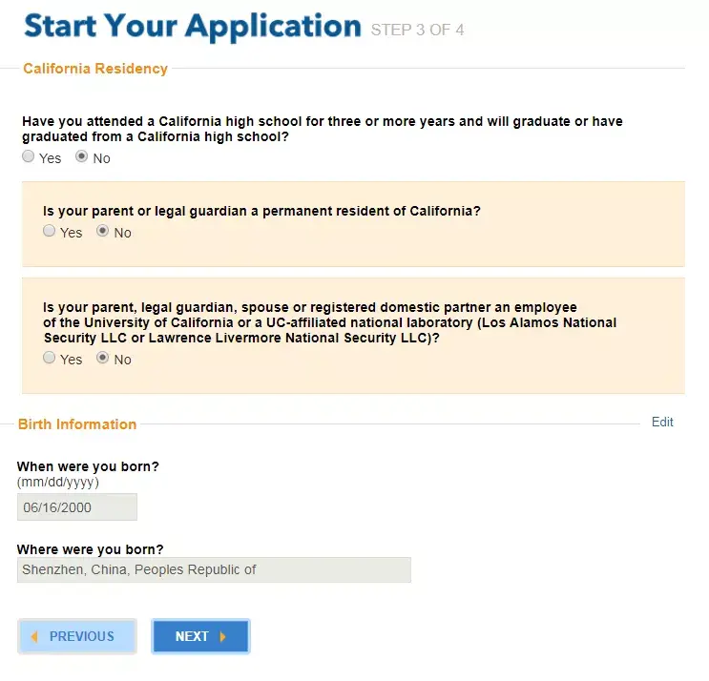Choose No for parent permanent California resident
This screenshot has width=709, height=681.
(x=103, y=232)
